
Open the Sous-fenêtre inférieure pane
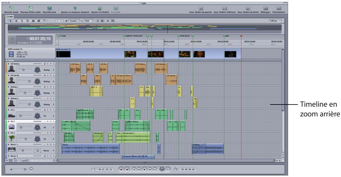point(225,8)
